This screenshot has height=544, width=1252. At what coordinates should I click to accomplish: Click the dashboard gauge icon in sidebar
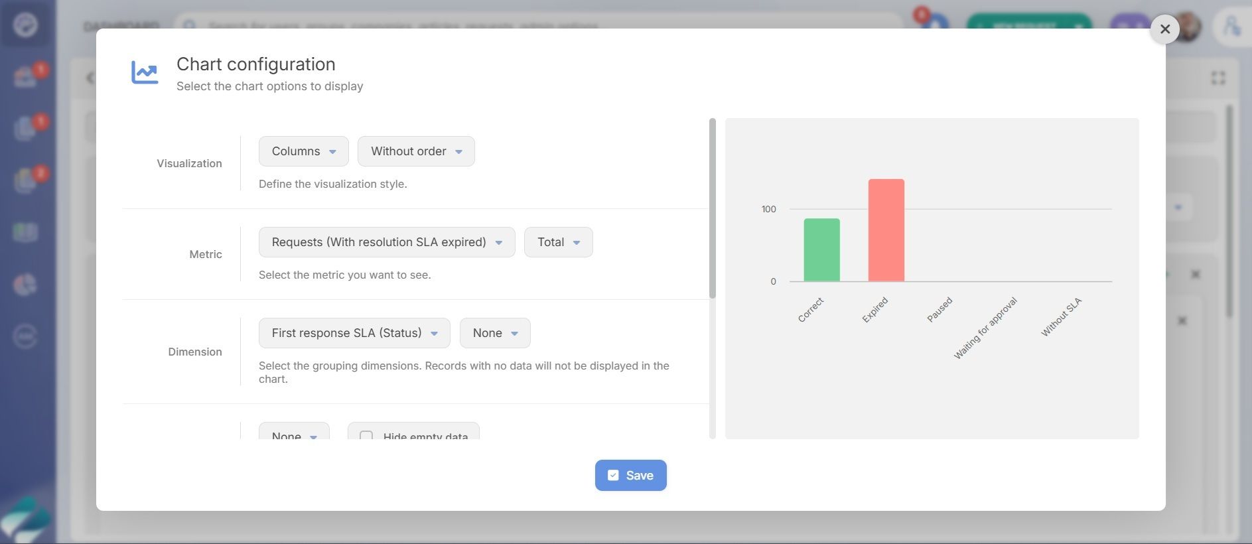(25, 25)
